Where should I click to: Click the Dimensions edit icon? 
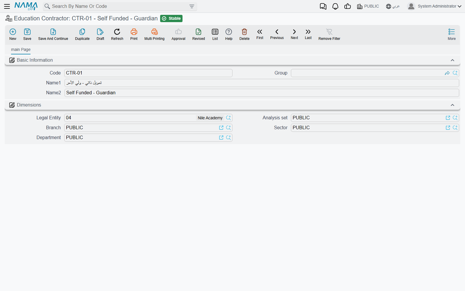click(x=12, y=105)
